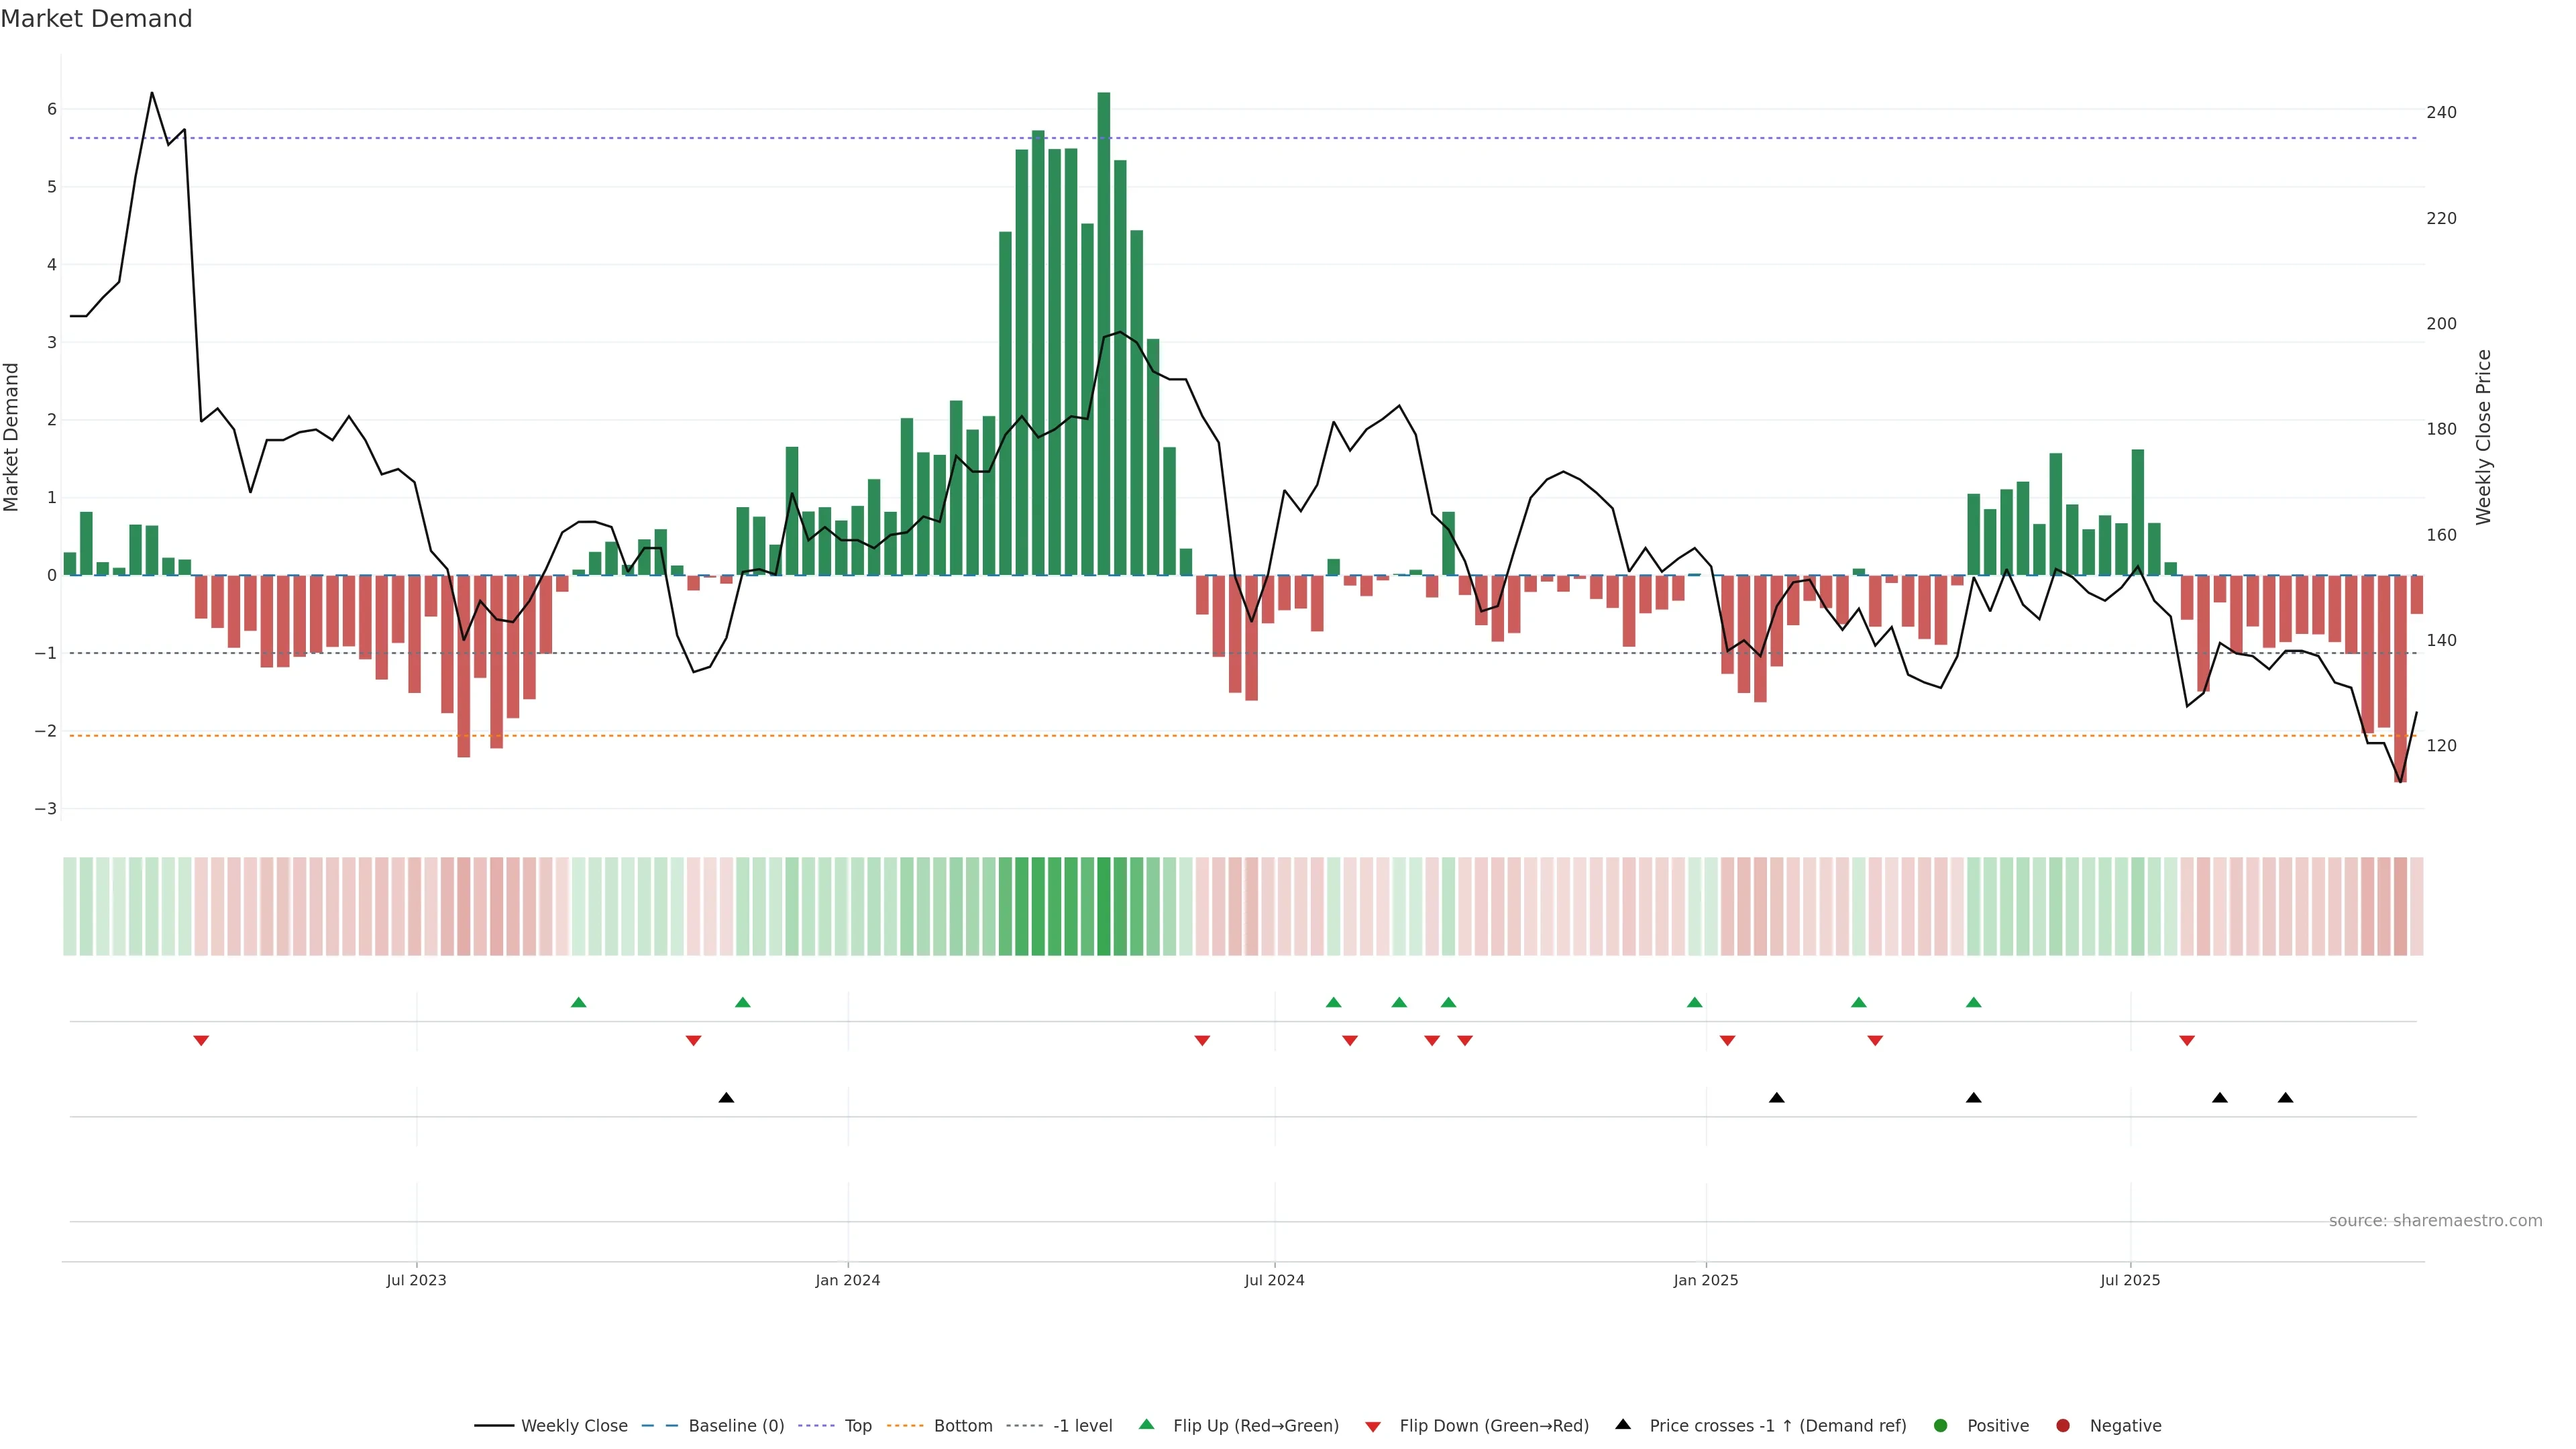Click the leftmost green flip-up marker
The height and width of the screenshot is (1449, 2576).
578,1002
